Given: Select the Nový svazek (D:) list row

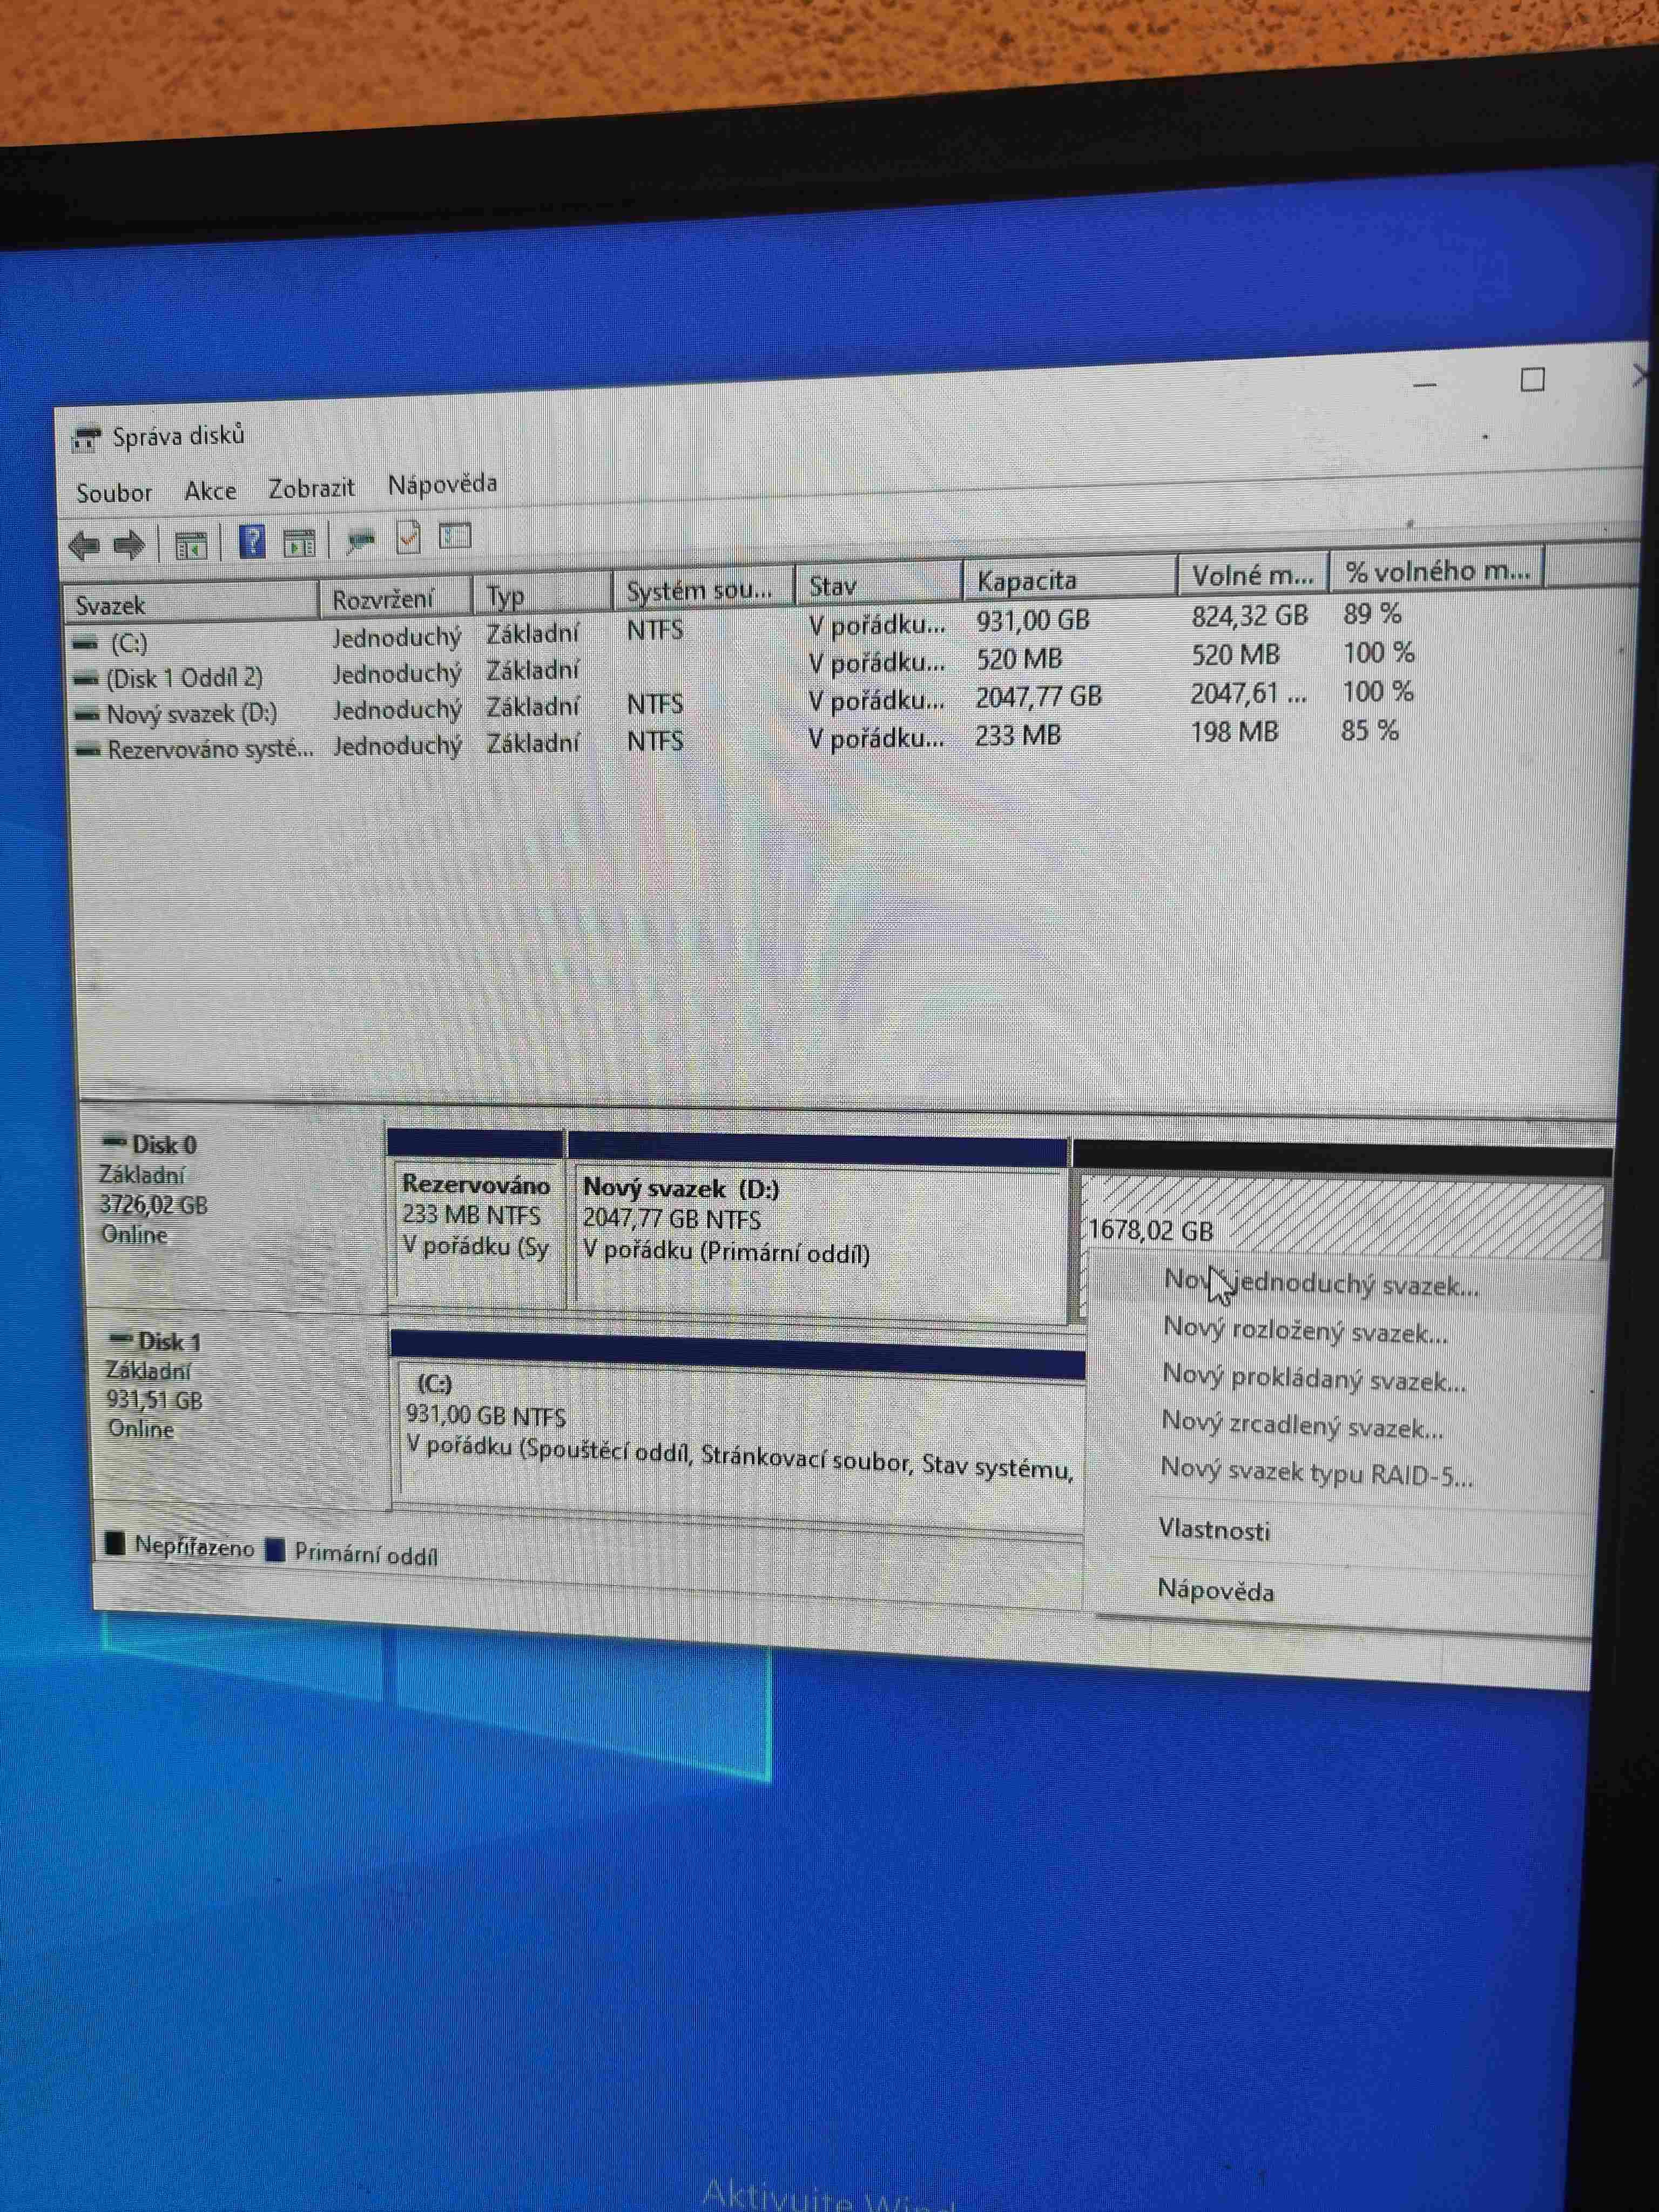Looking at the screenshot, I should click(191, 714).
